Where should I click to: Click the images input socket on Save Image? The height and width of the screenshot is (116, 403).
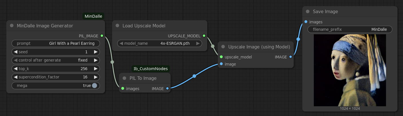click(x=306, y=22)
